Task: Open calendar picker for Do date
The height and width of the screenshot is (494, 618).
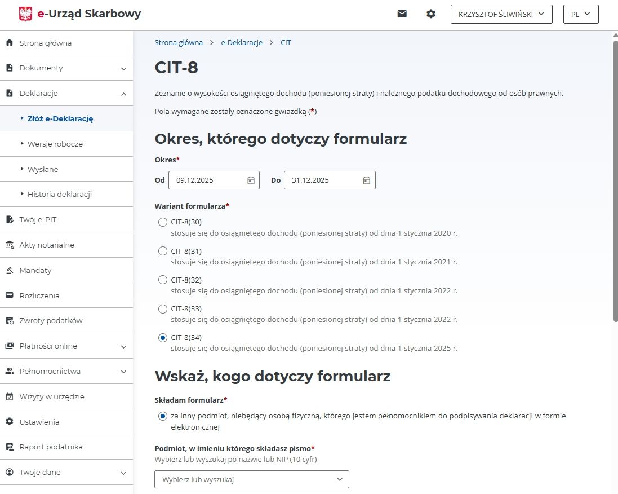Action: coord(367,180)
